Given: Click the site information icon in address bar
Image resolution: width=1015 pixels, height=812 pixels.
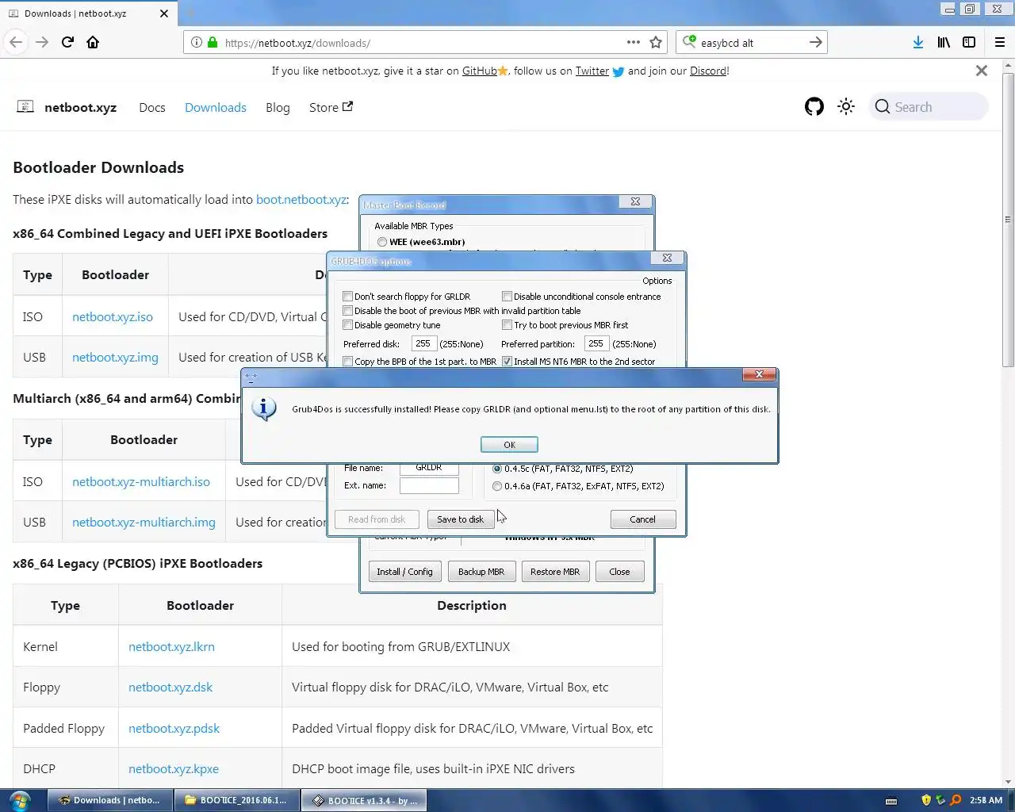Looking at the screenshot, I should 197,43.
